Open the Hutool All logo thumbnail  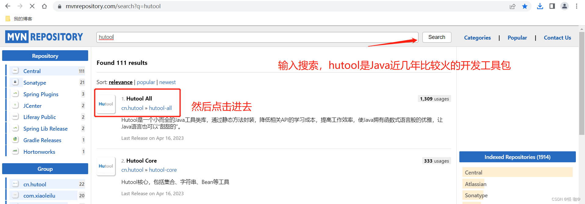(x=106, y=104)
